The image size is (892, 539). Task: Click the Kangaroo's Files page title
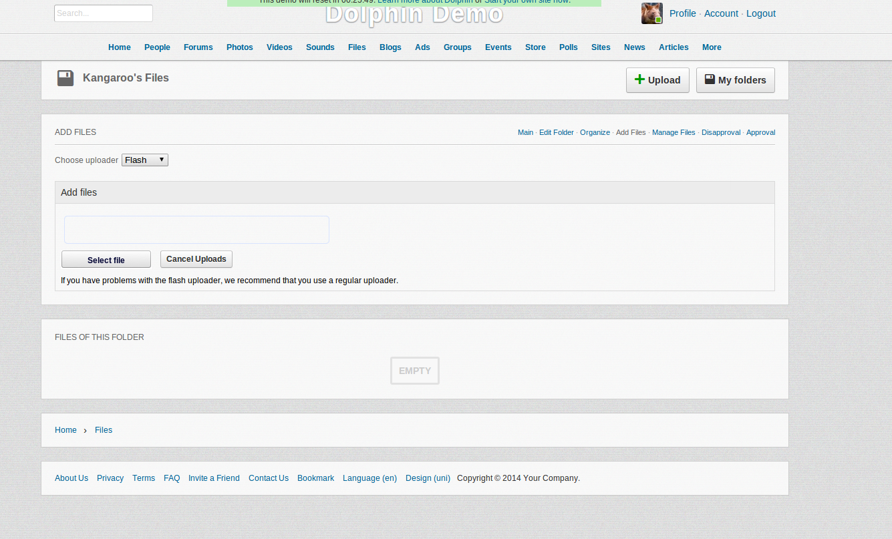click(x=126, y=78)
